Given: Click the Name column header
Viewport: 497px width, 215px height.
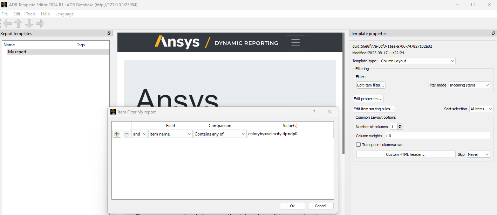Looking at the screenshot, I should [39, 45].
